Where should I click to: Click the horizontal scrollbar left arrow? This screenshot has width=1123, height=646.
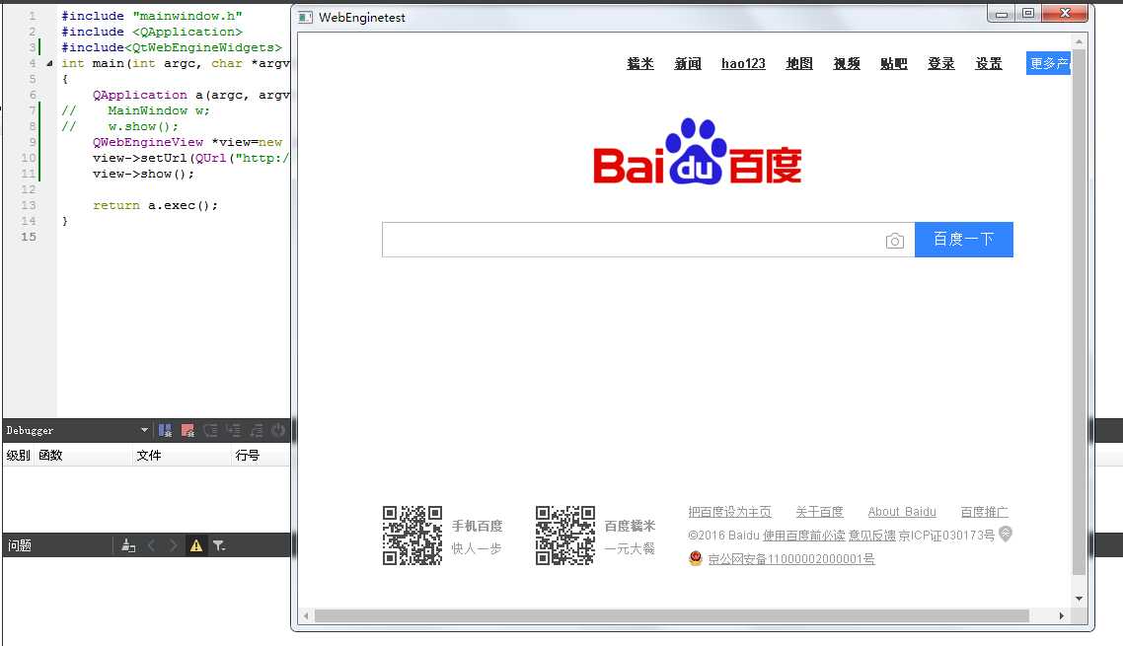(306, 616)
